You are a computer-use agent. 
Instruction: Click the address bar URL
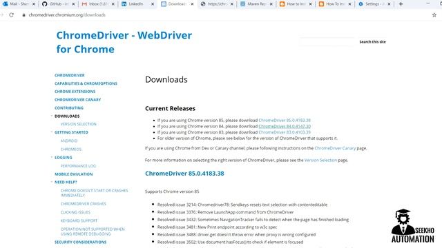click(67, 15)
